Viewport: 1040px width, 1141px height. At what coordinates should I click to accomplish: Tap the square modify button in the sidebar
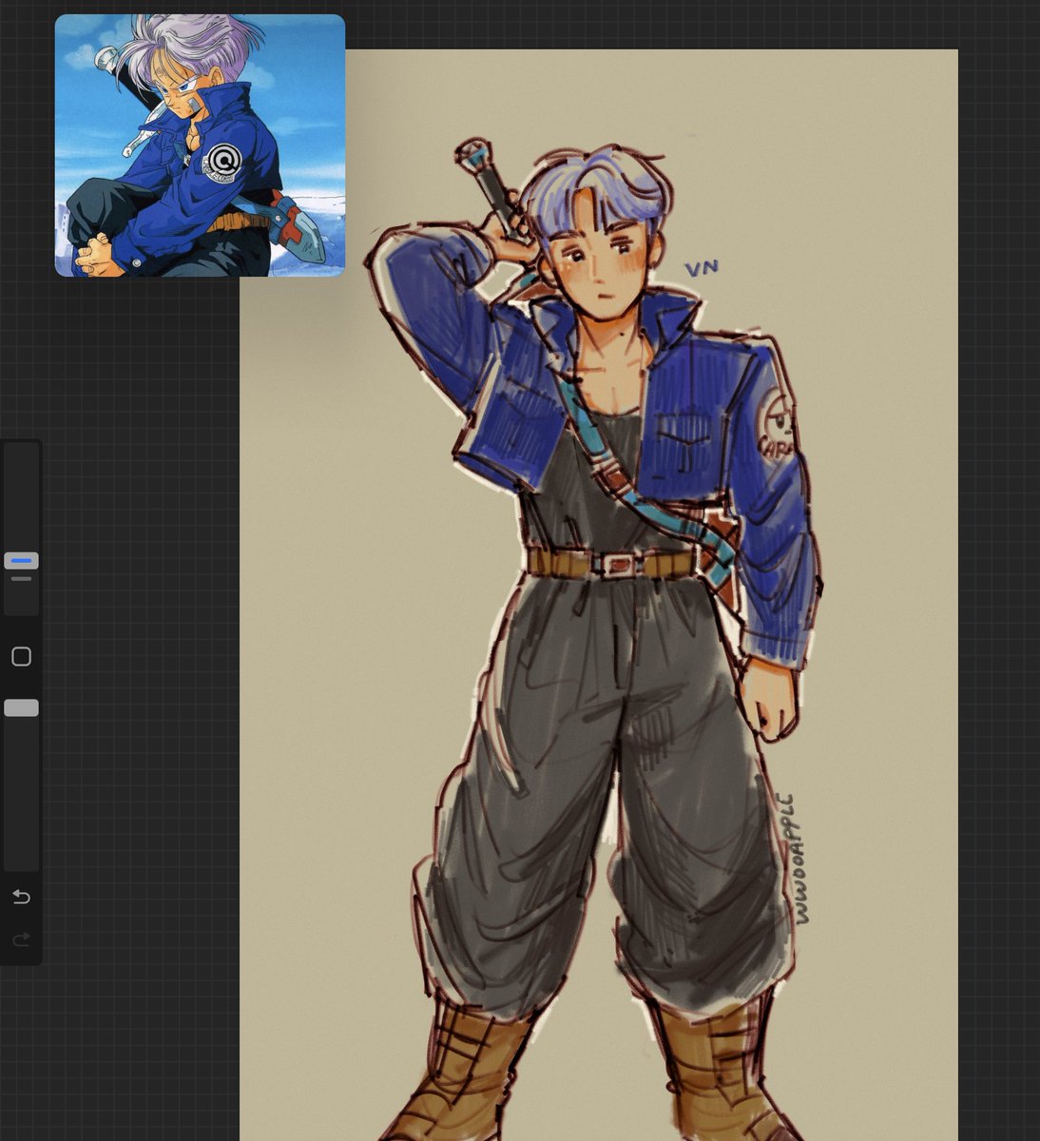[x=21, y=657]
